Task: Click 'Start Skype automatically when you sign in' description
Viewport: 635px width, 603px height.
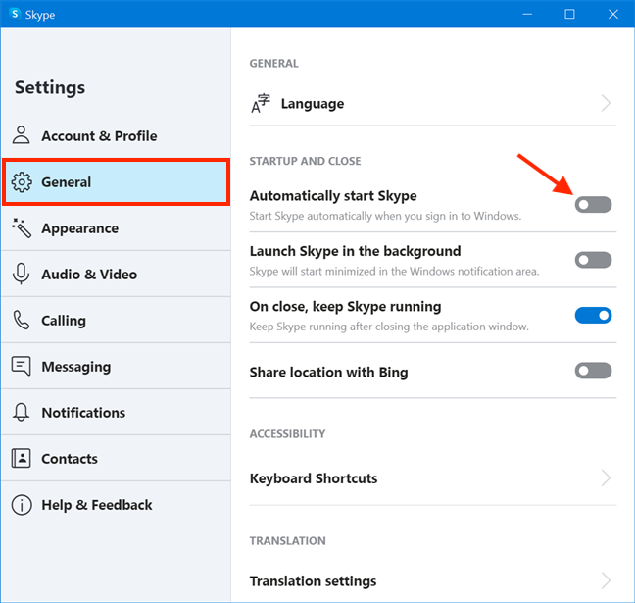Action: [x=385, y=216]
